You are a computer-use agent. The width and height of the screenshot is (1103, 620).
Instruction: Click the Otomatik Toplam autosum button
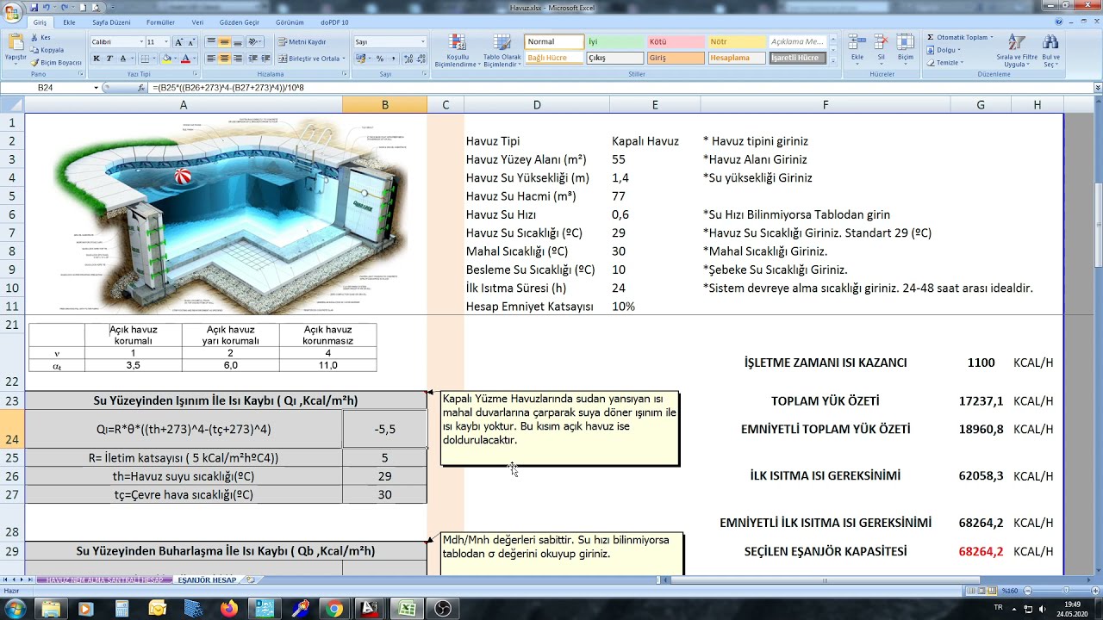[x=958, y=37]
